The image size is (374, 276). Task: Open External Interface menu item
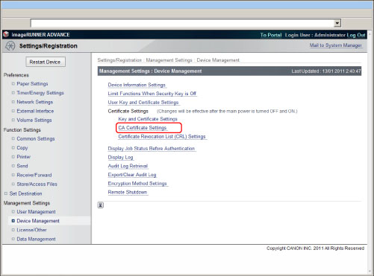coord(35,111)
